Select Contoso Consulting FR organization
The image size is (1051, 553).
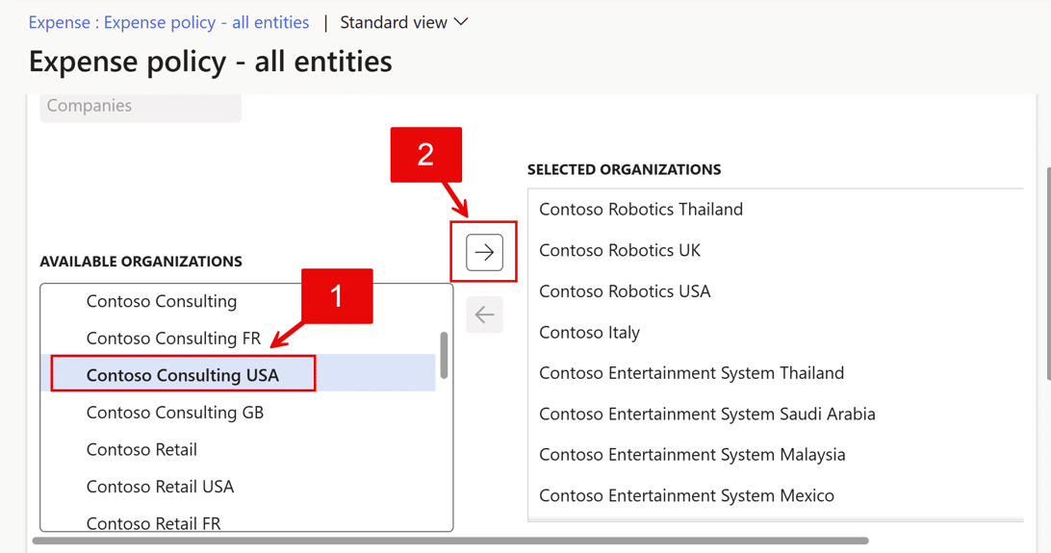click(173, 339)
